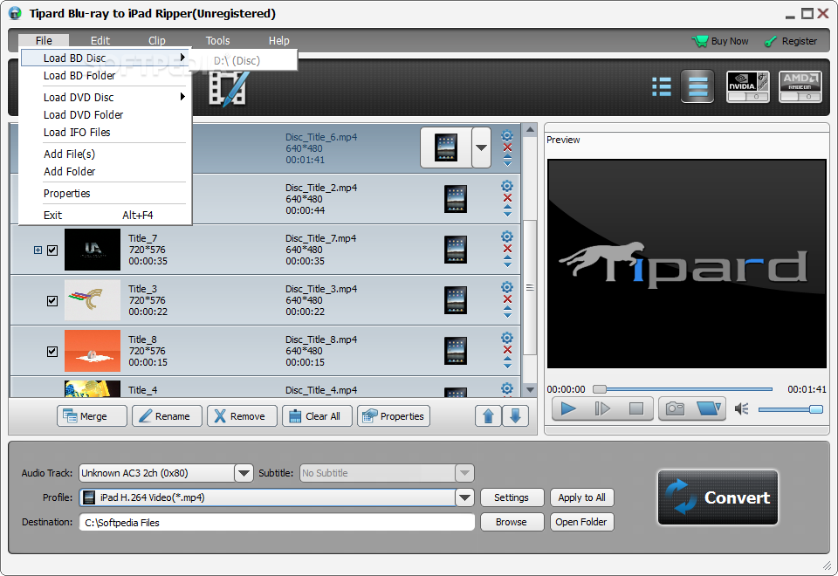Choose Add File(s) menu item
The image size is (838, 576).
(106, 154)
